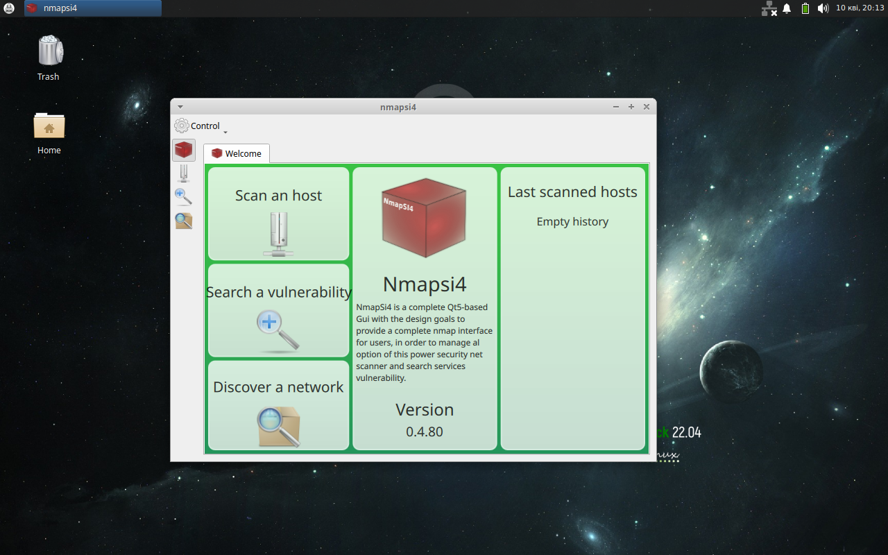Click the network connection tray icon
Image resolution: width=888 pixels, height=555 pixels.
pos(769,8)
